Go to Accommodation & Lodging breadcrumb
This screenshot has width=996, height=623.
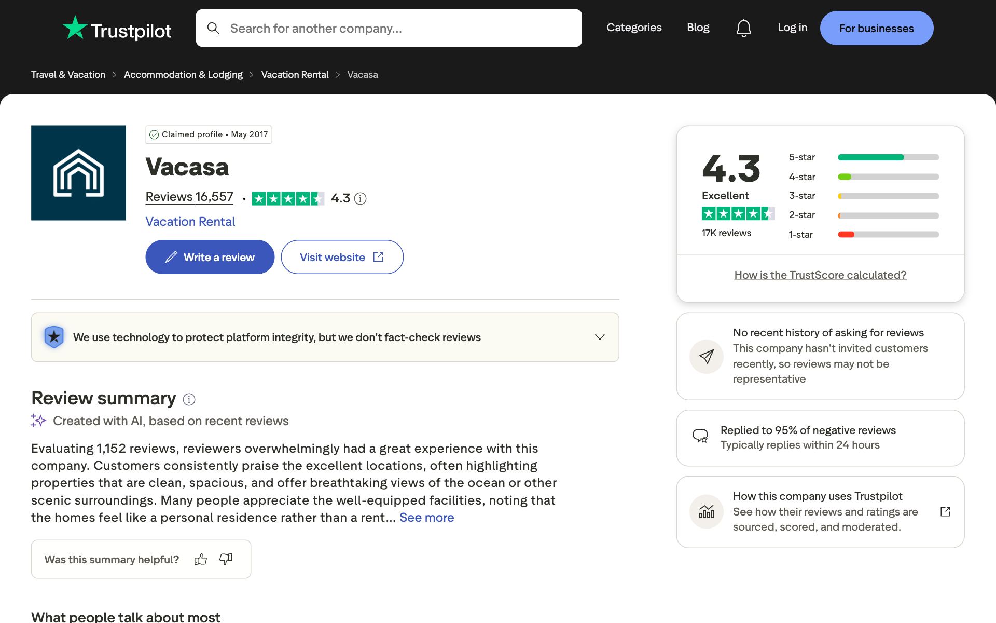[183, 75]
